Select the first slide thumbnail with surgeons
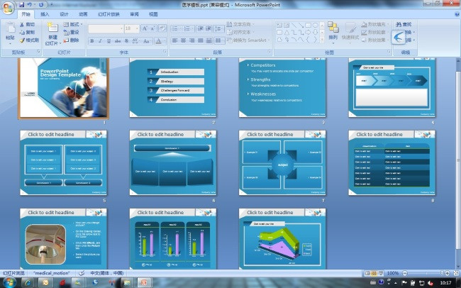The width and height of the screenshot is (461, 288). coord(64,89)
